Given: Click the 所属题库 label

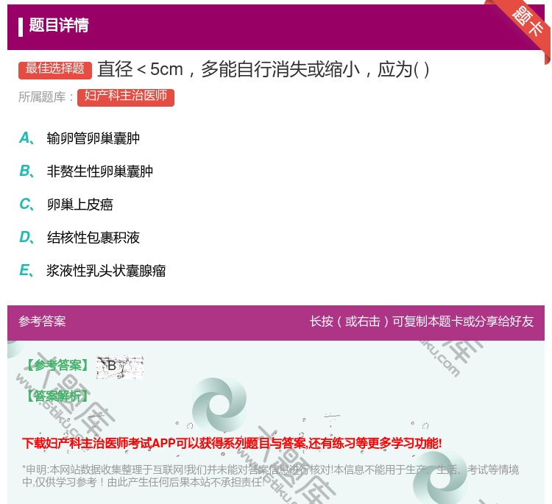Looking at the screenshot, I should pyautogui.click(x=46, y=97).
